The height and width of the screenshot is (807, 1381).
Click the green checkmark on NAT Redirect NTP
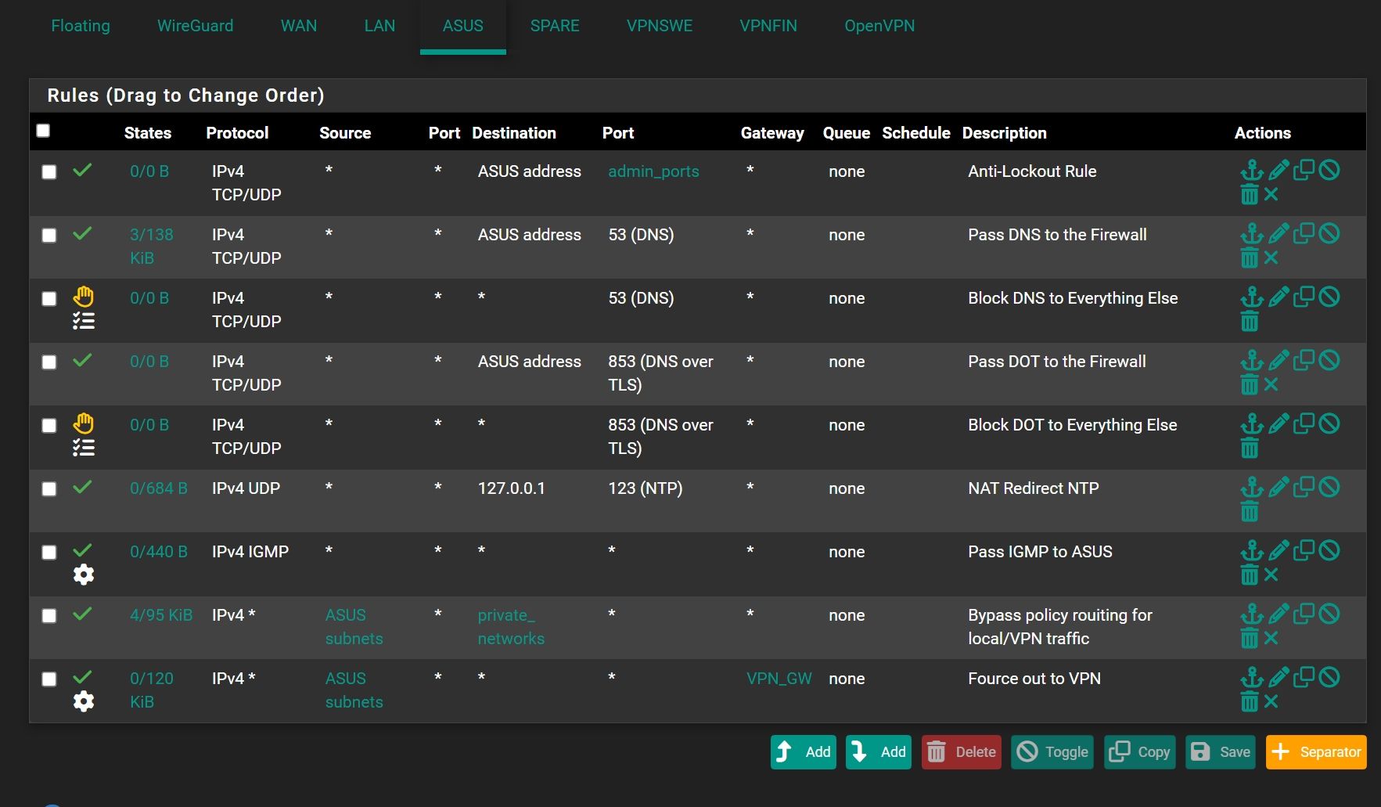(82, 487)
